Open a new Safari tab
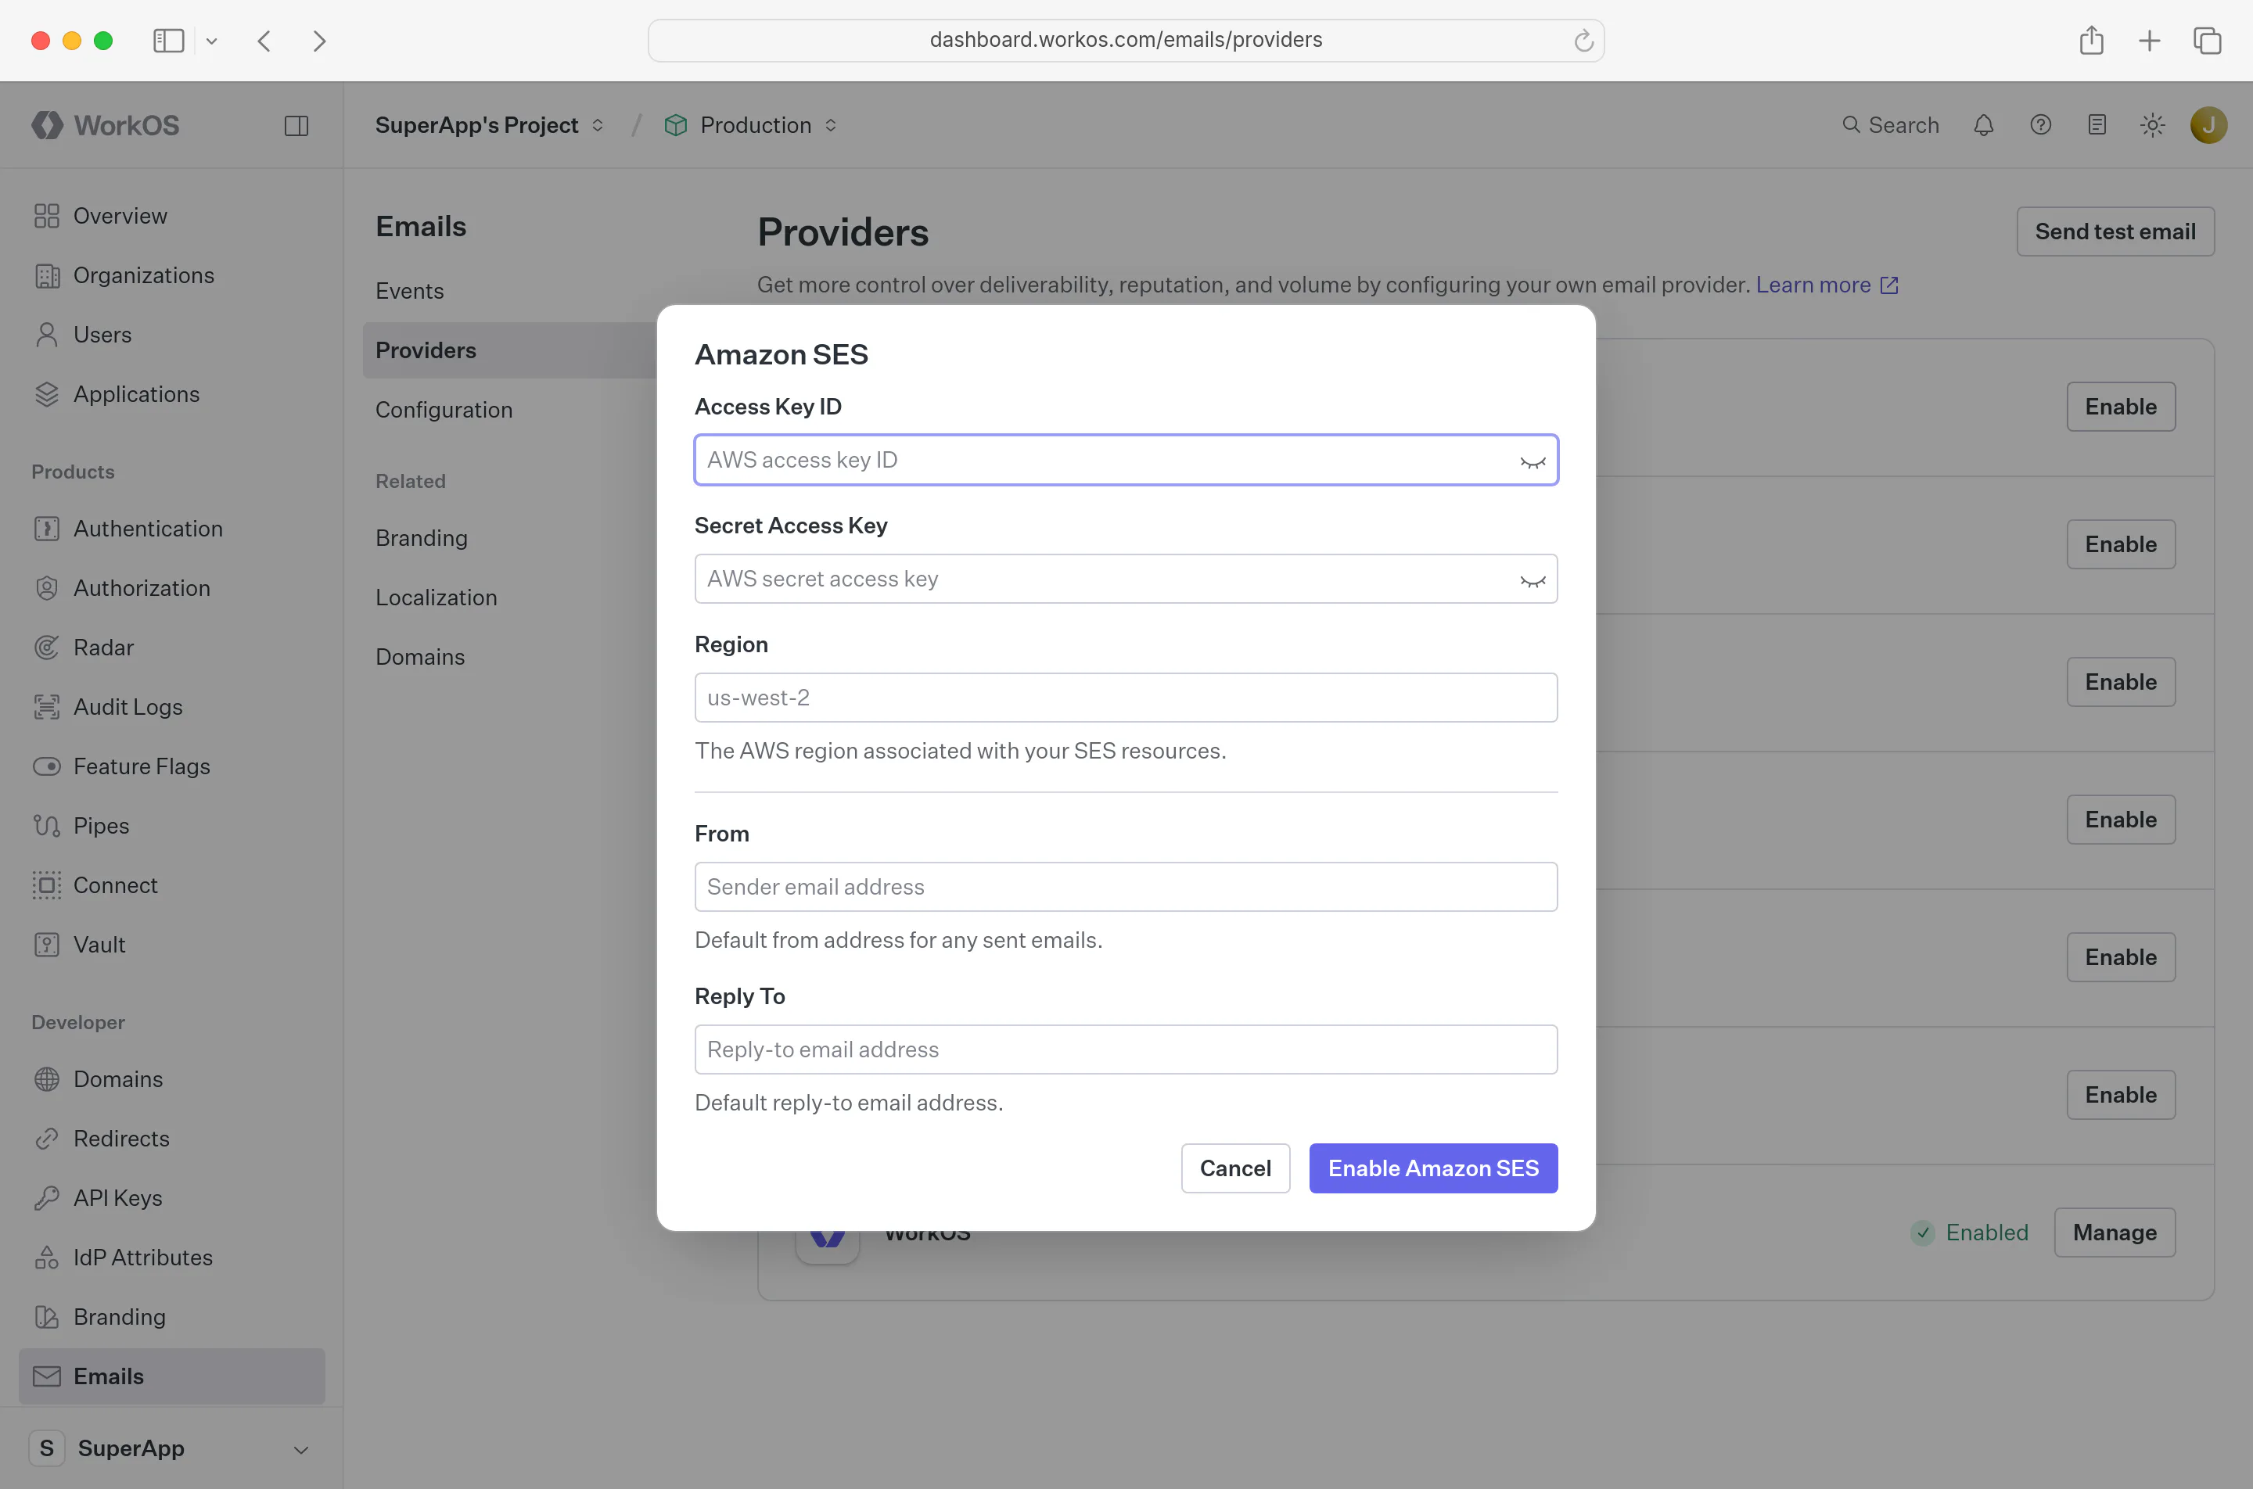 click(x=2150, y=41)
